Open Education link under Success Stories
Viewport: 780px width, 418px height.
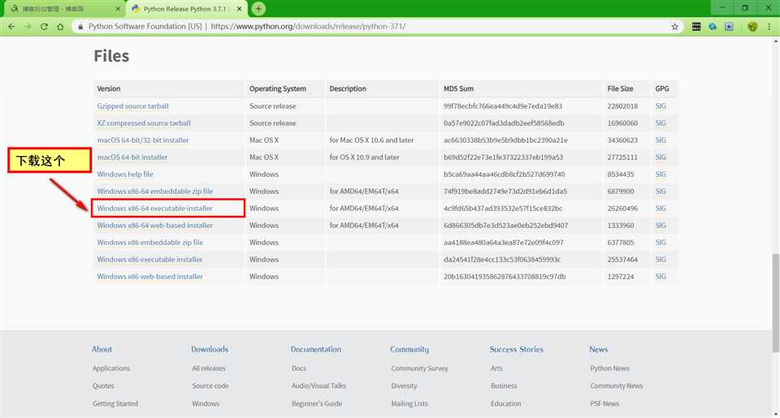click(x=506, y=403)
